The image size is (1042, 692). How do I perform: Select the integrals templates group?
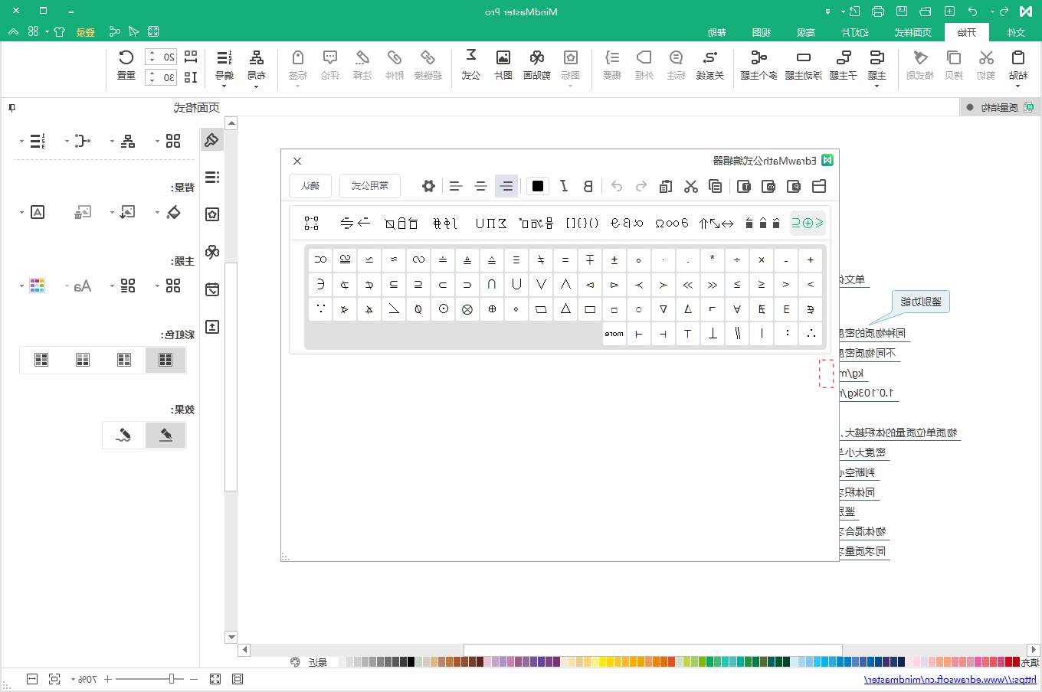pos(445,223)
